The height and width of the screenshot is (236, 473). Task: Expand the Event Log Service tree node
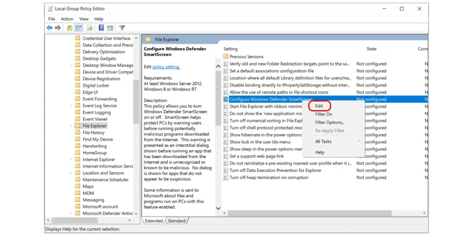click(x=71, y=106)
